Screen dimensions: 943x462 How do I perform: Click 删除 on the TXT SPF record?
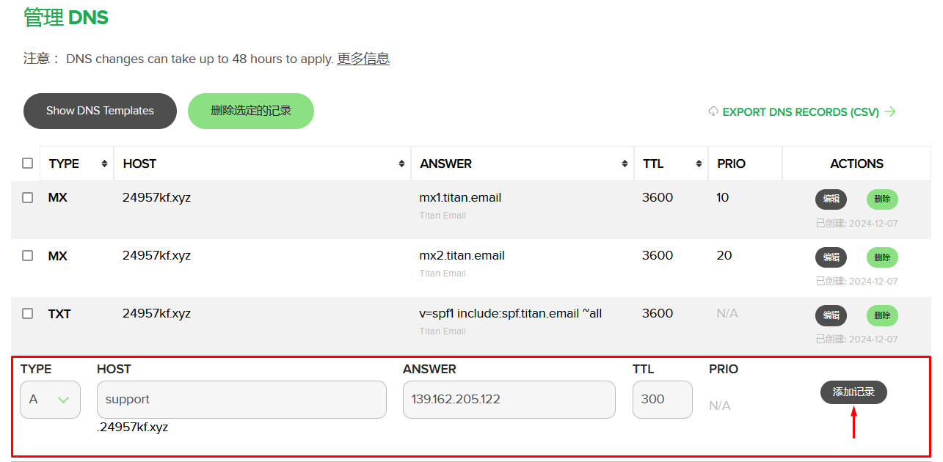pos(881,315)
